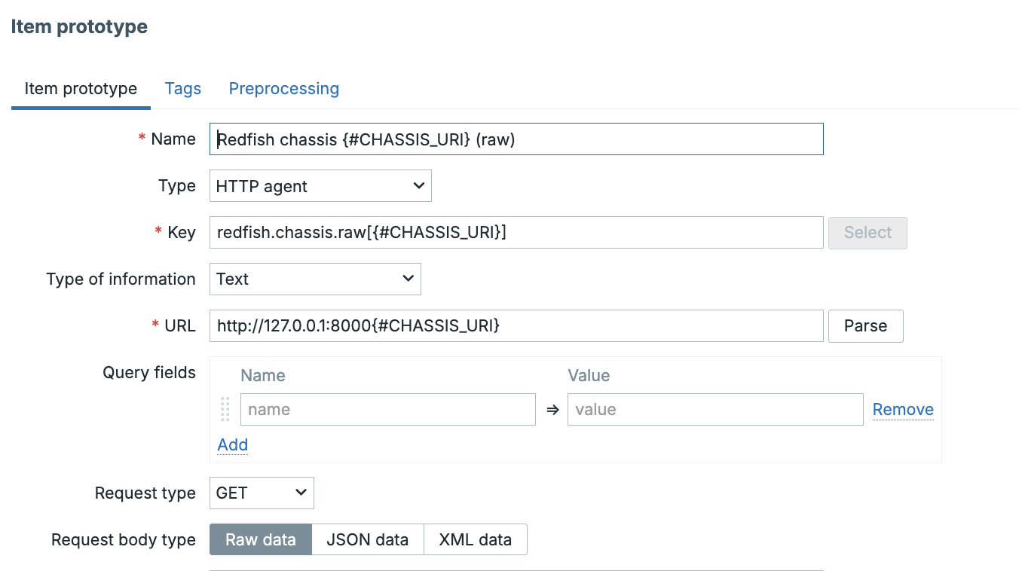Click the query field value input box

point(715,409)
